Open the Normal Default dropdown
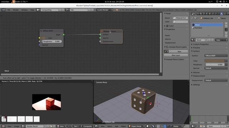This screenshot has height=128, width=229. (216, 68)
